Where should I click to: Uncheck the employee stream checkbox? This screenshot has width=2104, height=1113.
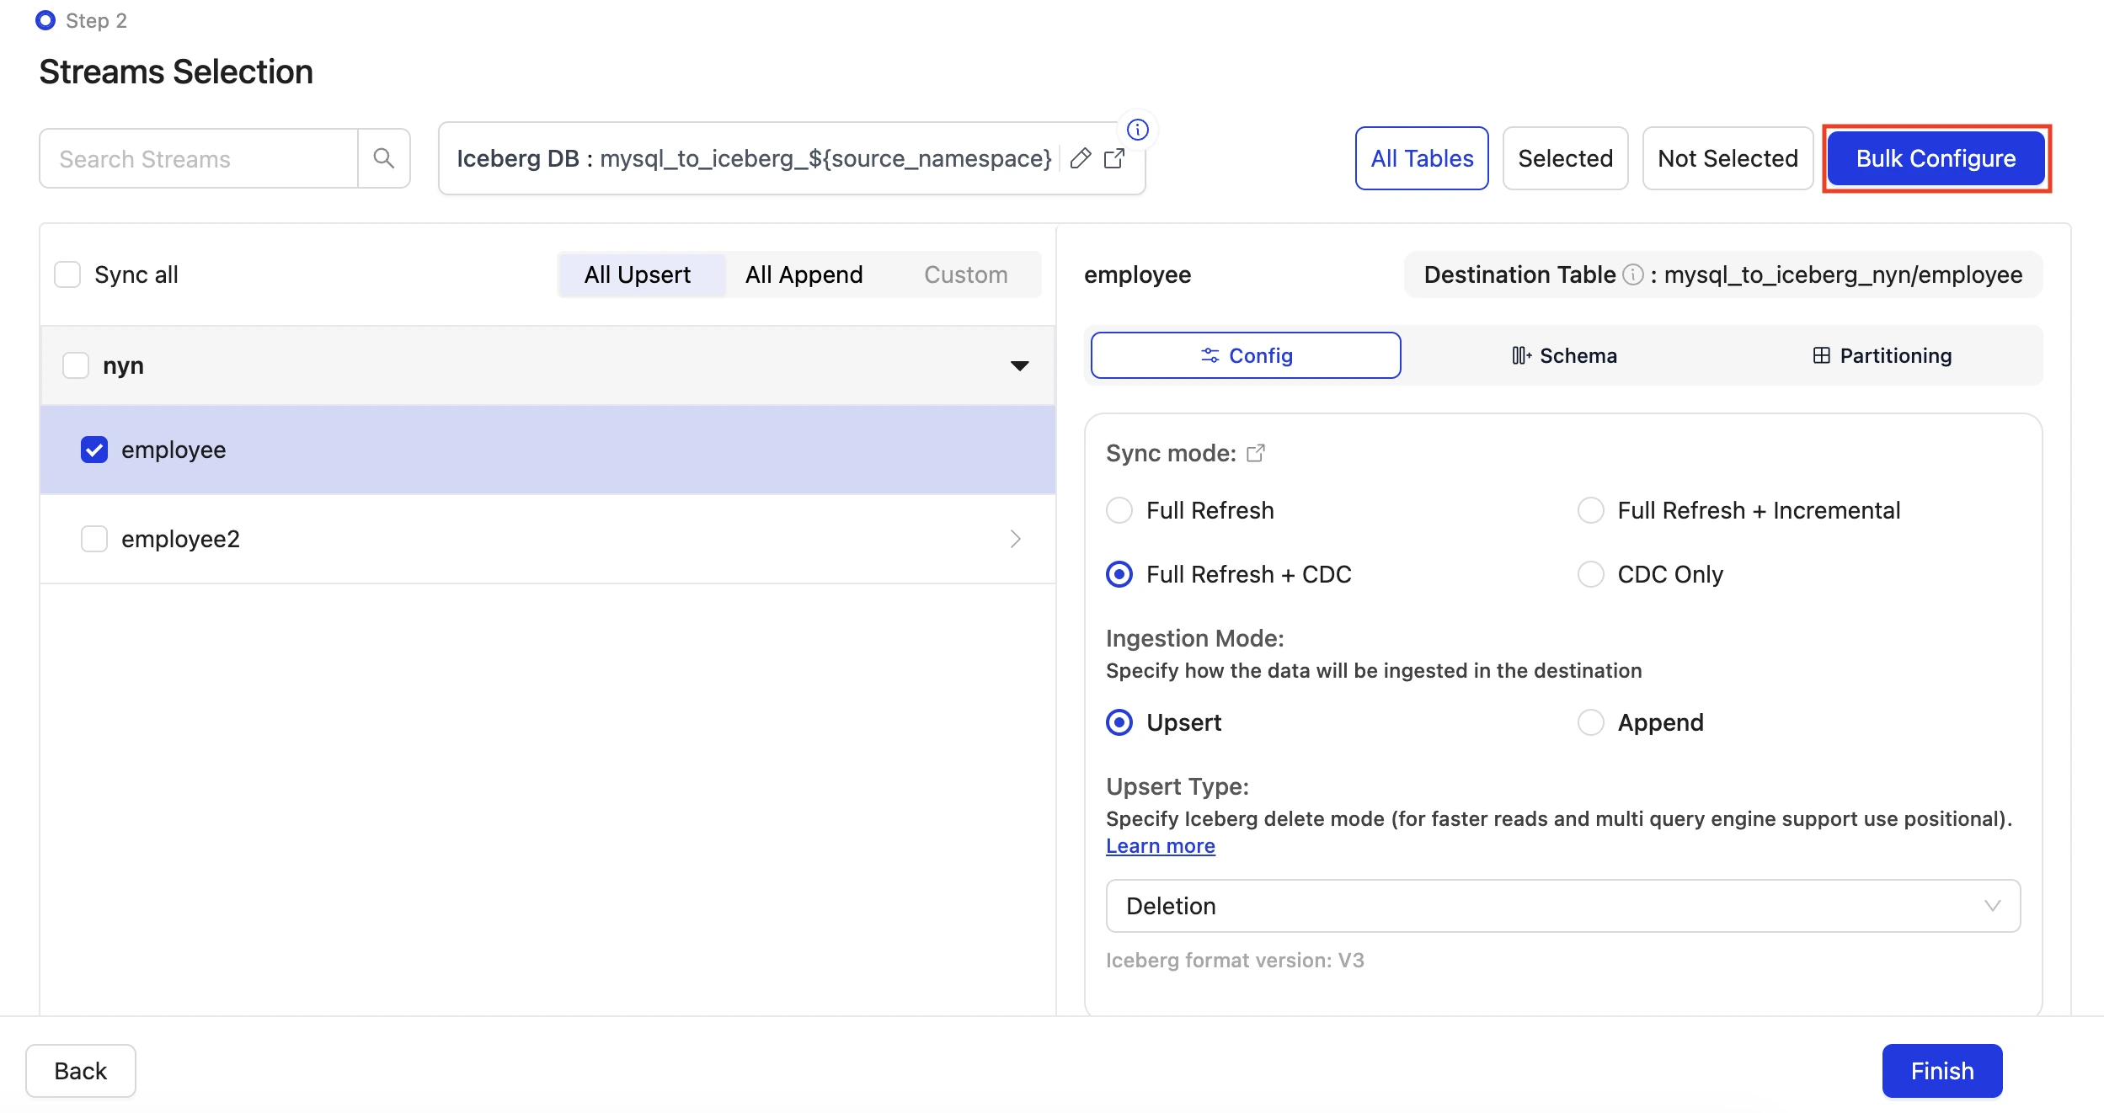coord(94,450)
